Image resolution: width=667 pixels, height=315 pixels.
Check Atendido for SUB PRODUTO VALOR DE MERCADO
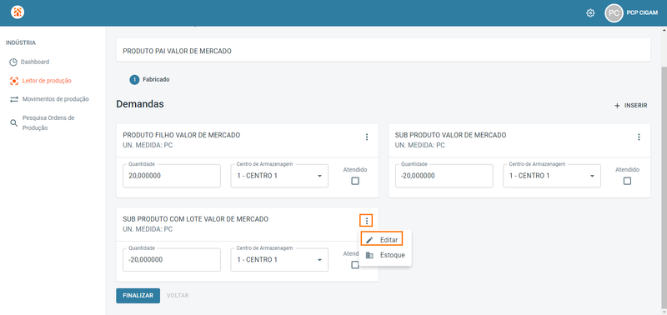pos(627,181)
